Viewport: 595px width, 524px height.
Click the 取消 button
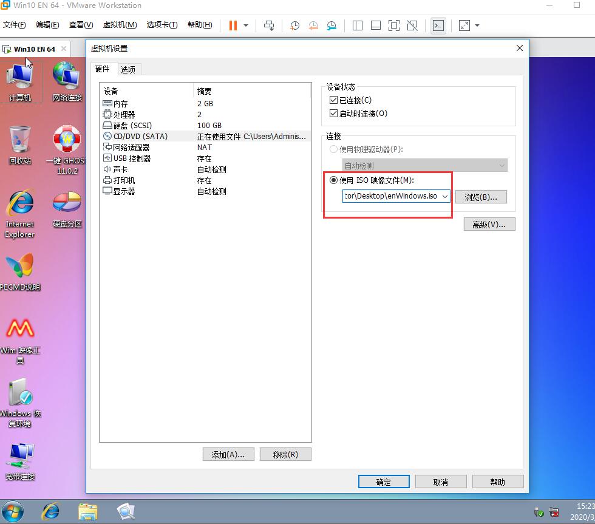pos(441,482)
